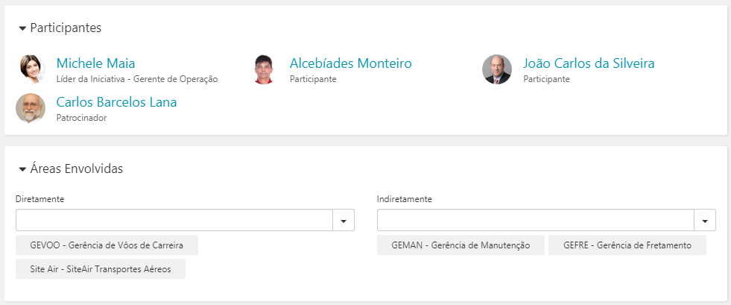Click João Carlos da Silveira's avatar photo
731x305 pixels.
[497, 69]
